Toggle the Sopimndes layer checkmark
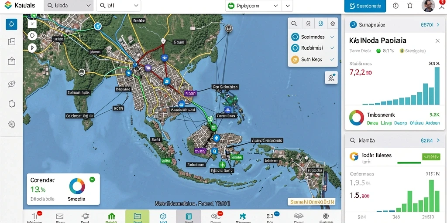447x223 pixels. point(332,37)
